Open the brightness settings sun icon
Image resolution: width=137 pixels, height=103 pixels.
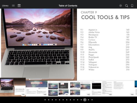[x=121, y=6]
